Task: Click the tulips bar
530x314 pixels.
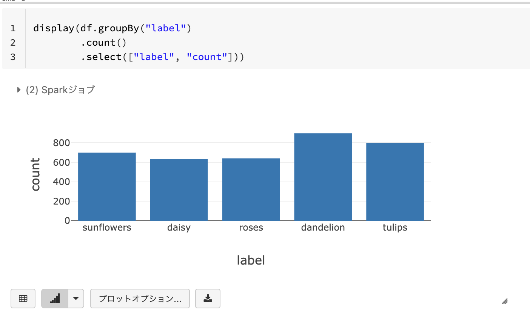Action: (395, 182)
